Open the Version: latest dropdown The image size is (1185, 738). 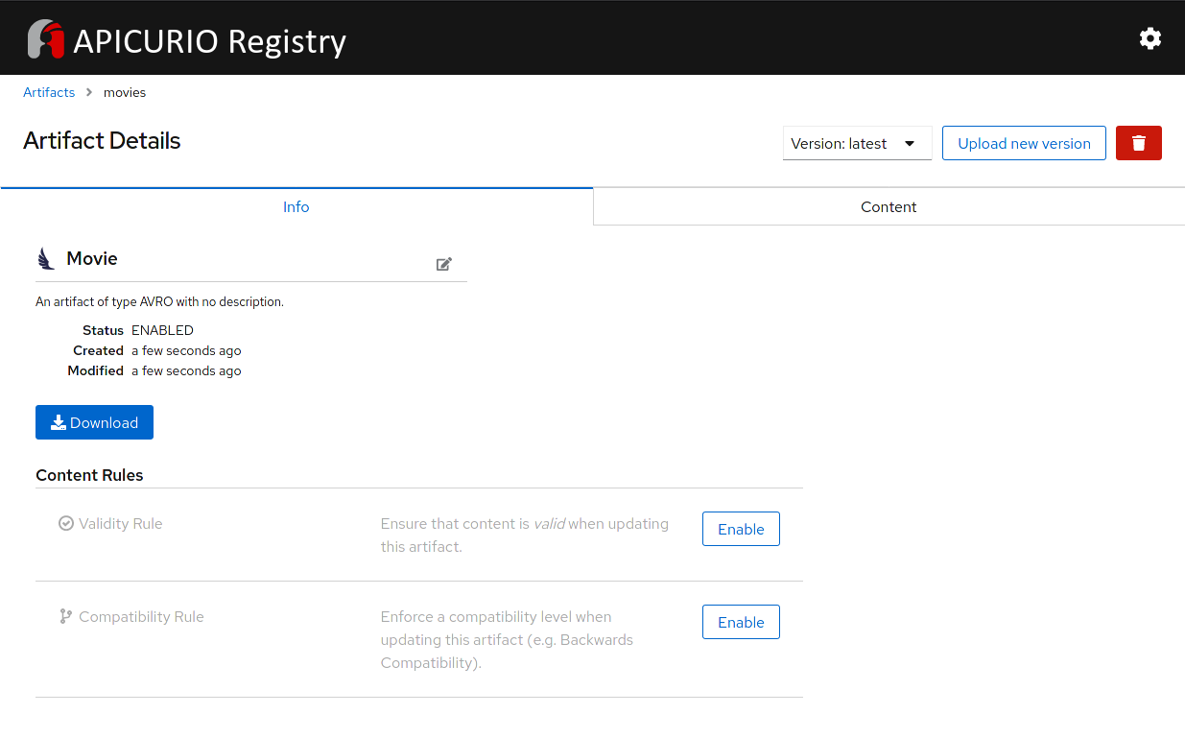[857, 143]
